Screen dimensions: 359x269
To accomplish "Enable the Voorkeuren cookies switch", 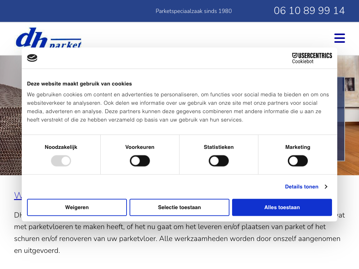I will 140,161.
